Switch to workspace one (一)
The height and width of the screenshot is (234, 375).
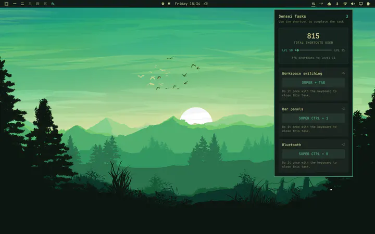coord(15,4)
